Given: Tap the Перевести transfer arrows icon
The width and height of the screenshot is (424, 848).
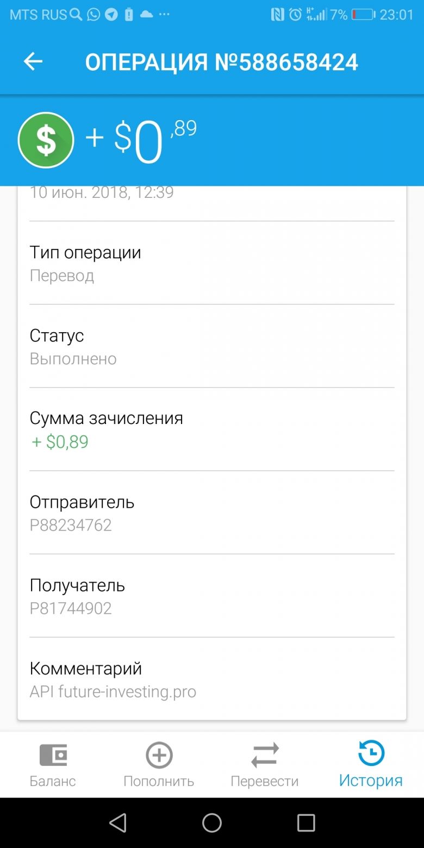Looking at the screenshot, I should tap(265, 755).
